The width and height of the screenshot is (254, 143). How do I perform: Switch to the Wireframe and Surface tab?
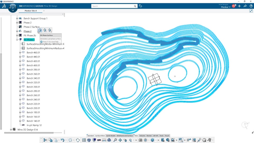click(x=125, y=136)
